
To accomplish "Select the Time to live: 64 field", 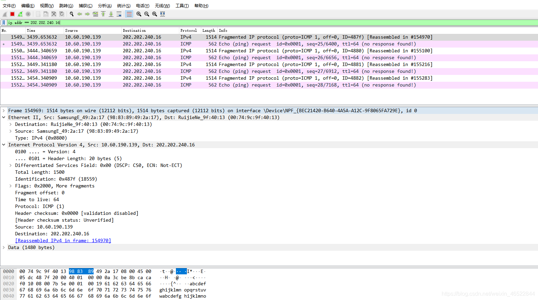I will coord(37,199).
